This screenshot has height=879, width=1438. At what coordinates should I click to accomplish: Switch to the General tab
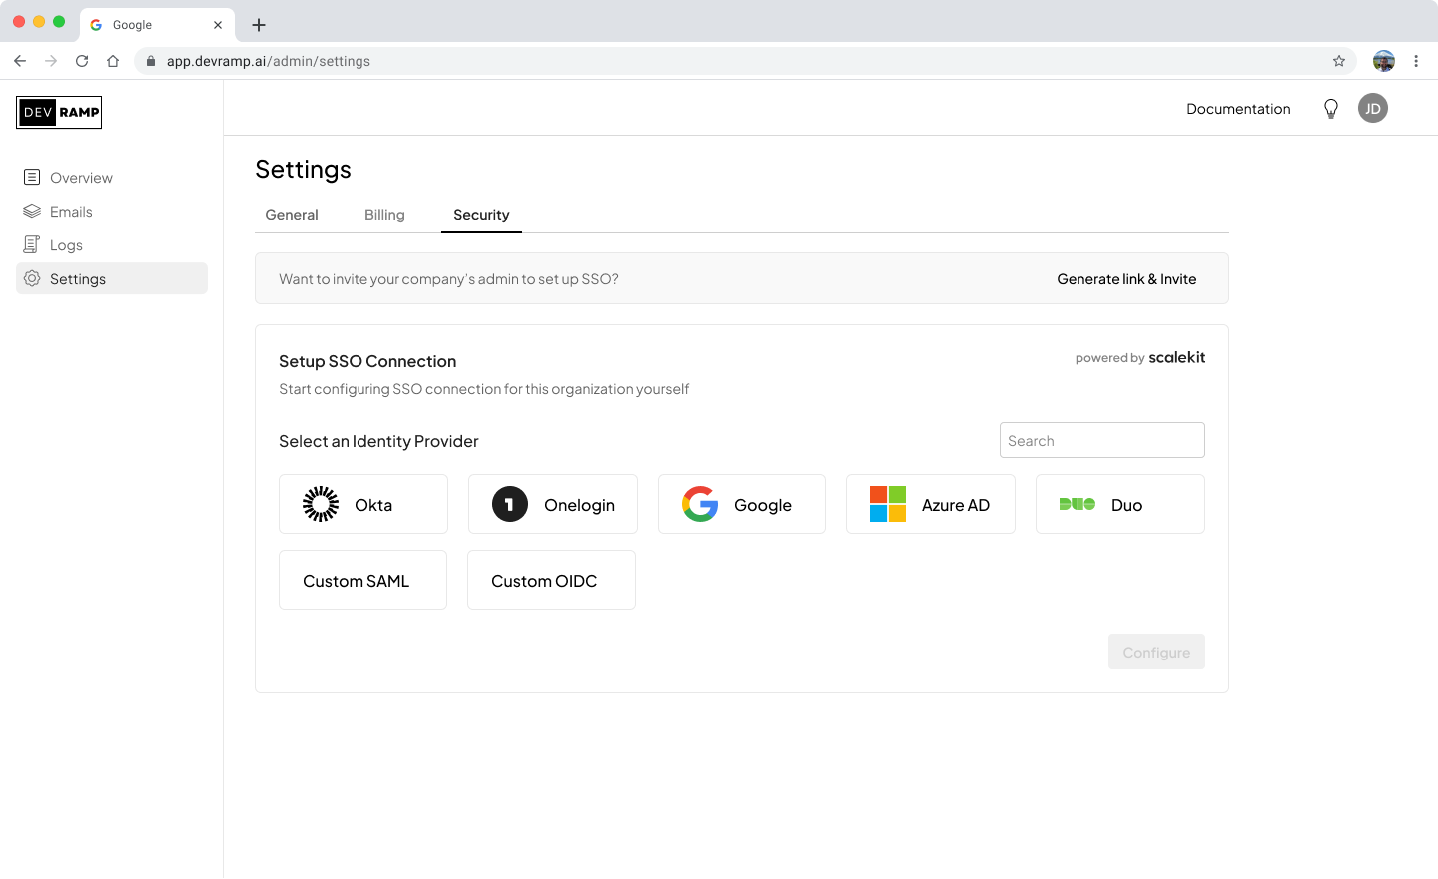[292, 215]
